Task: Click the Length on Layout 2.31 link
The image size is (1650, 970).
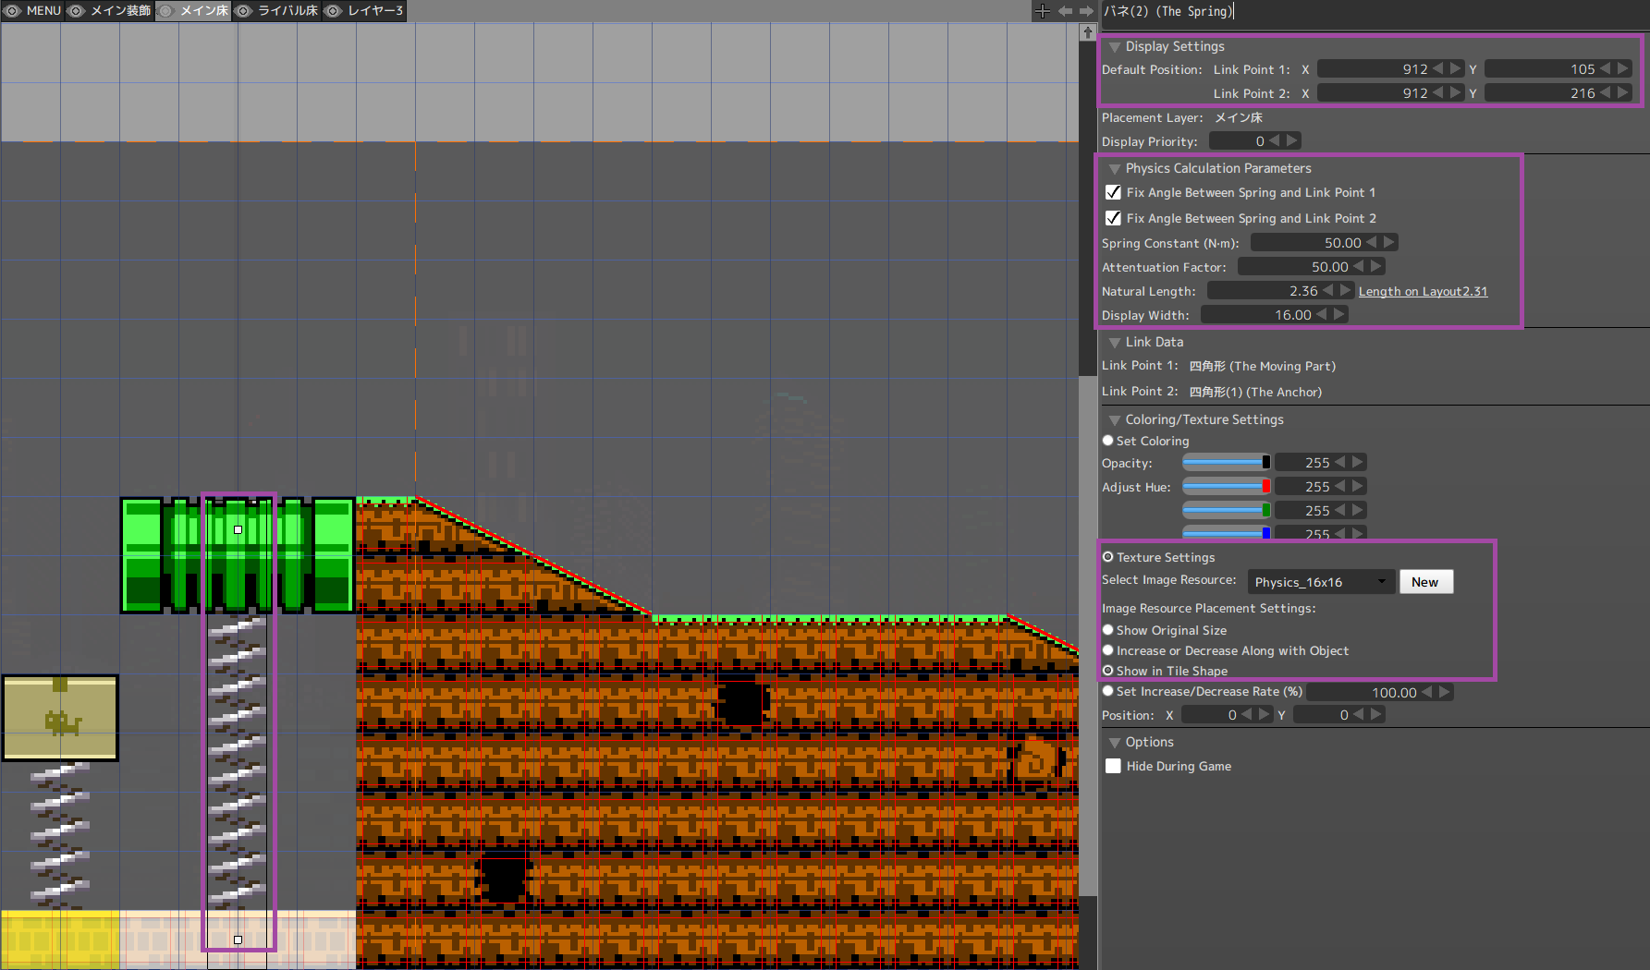Action: [1423, 290]
